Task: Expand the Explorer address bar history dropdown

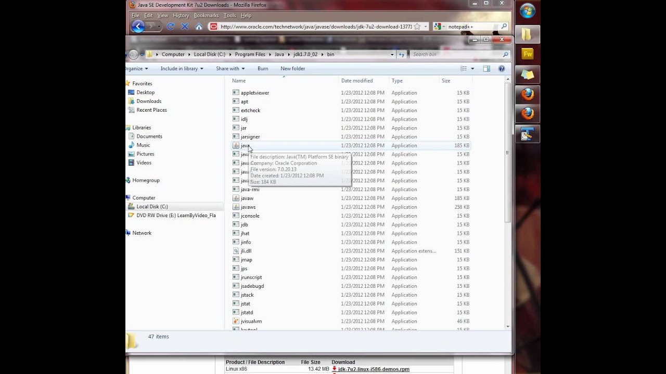Action: click(x=392, y=54)
